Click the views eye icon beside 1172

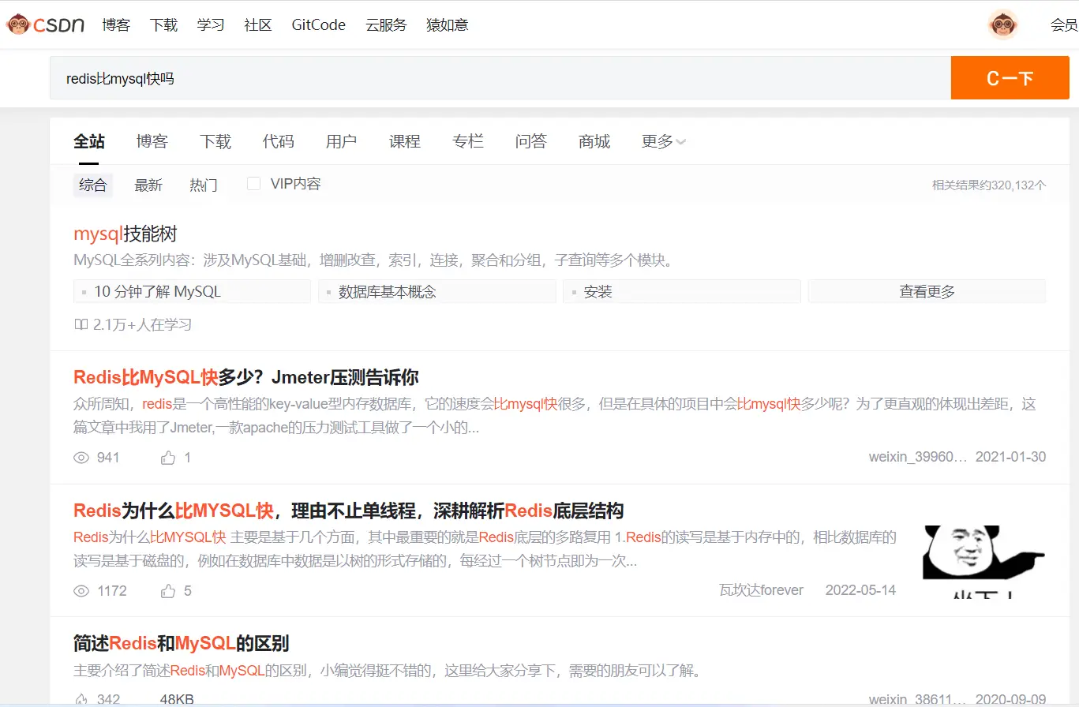pyautogui.click(x=81, y=591)
